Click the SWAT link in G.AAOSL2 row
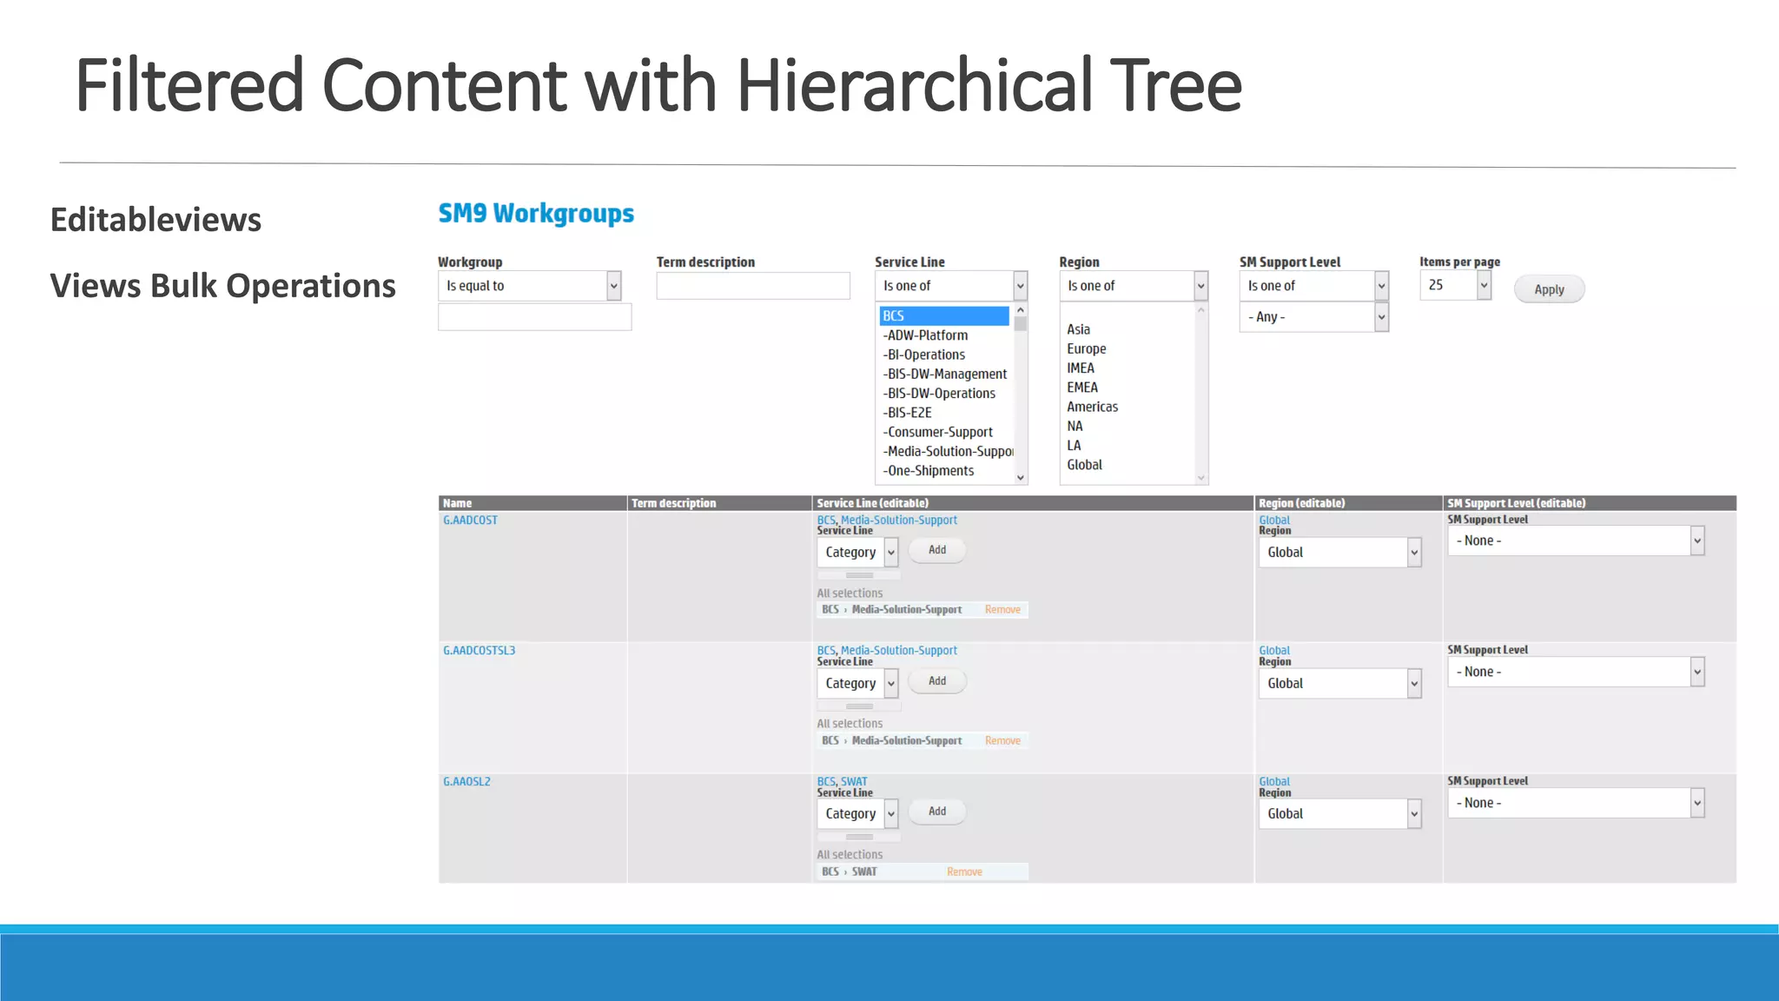The width and height of the screenshot is (1779, 1001). coord(854,782)
